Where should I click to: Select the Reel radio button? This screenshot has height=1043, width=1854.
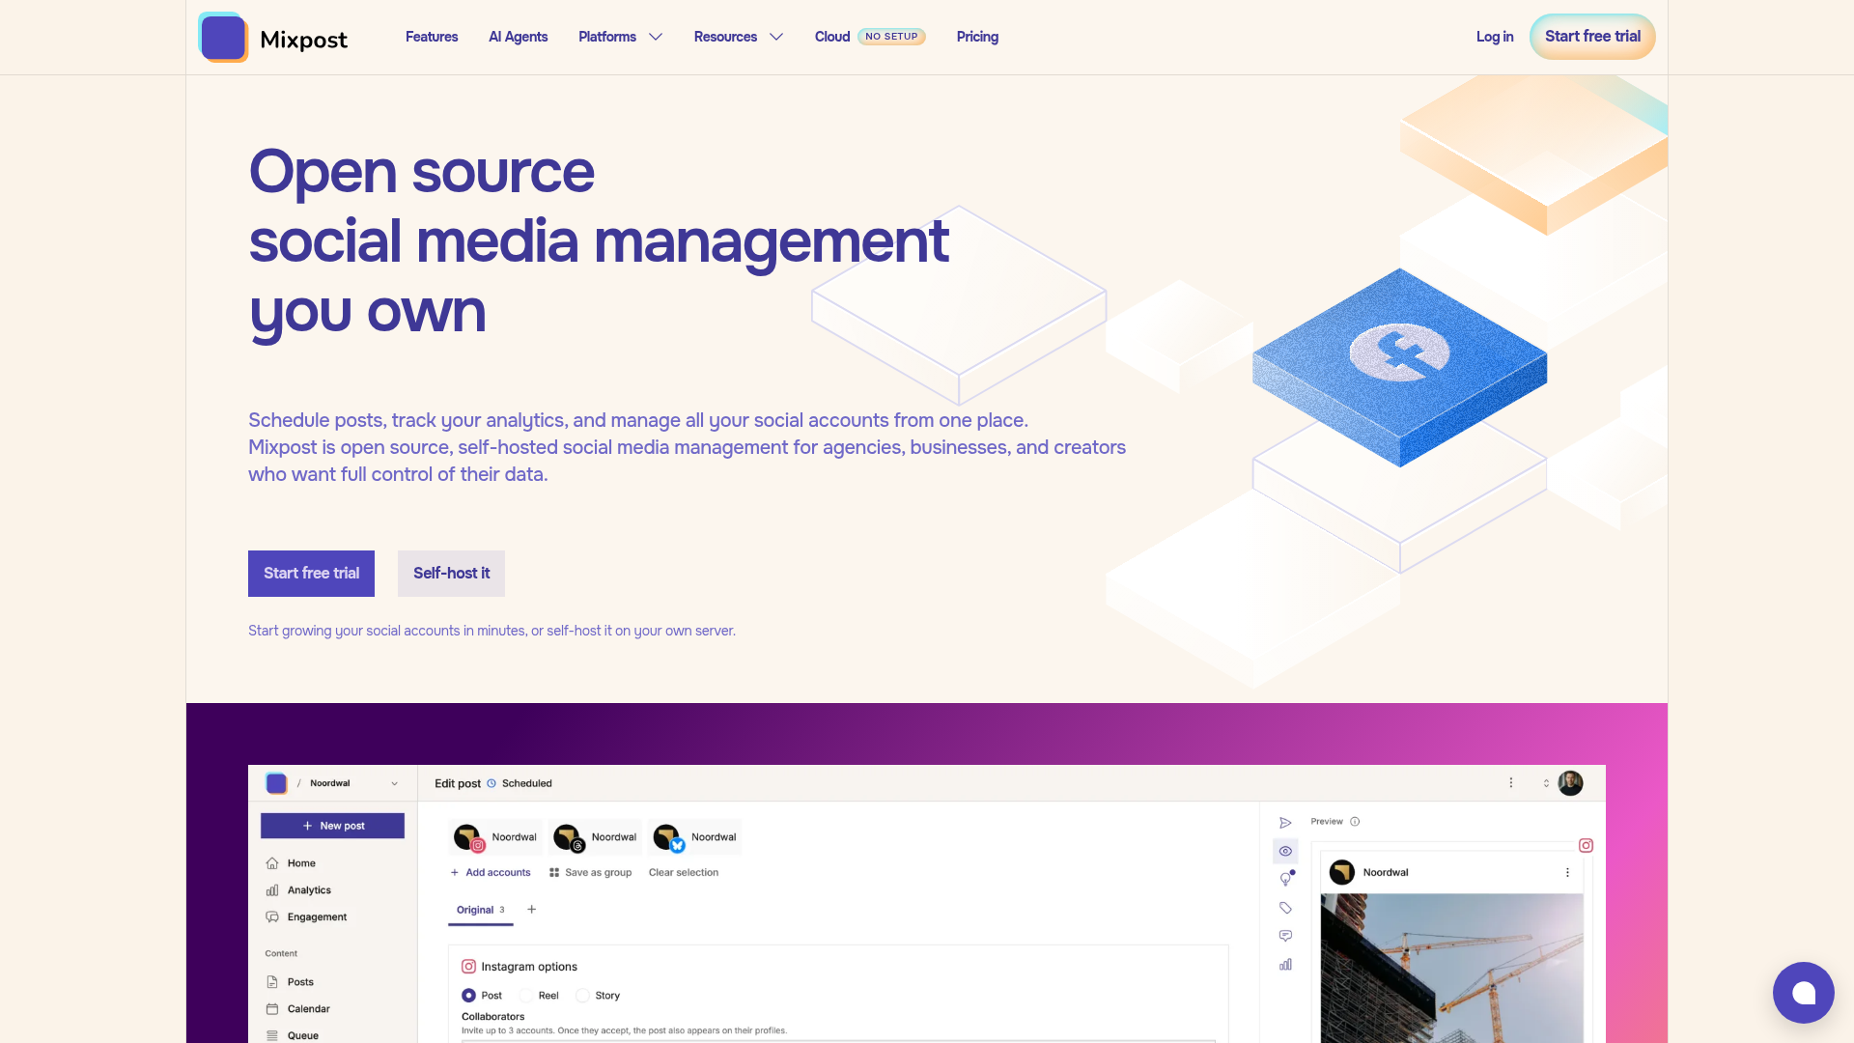[x=526, y=996]
